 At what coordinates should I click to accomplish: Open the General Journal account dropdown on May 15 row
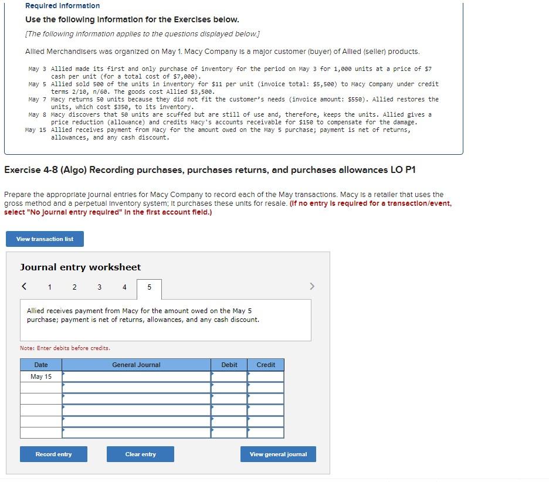136,376
